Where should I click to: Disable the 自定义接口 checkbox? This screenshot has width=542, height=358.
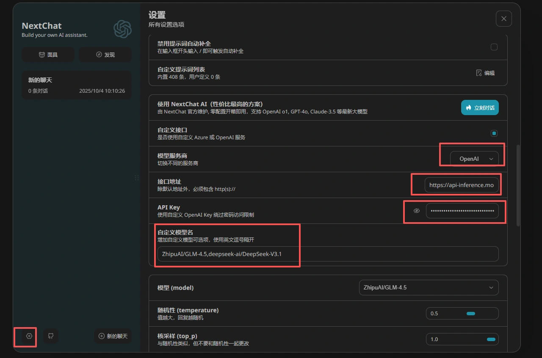(x=494, y=133)
